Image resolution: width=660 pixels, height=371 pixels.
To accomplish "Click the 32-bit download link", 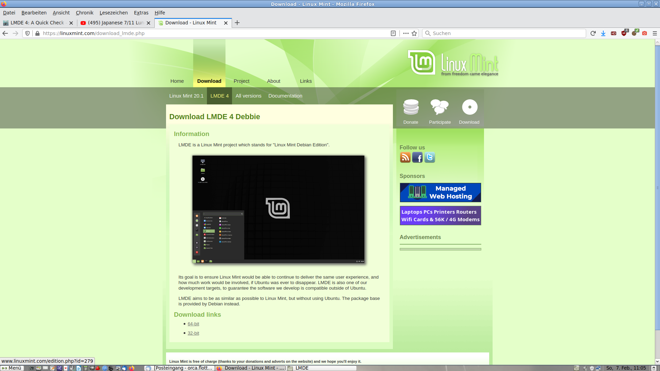I will 193,333.
